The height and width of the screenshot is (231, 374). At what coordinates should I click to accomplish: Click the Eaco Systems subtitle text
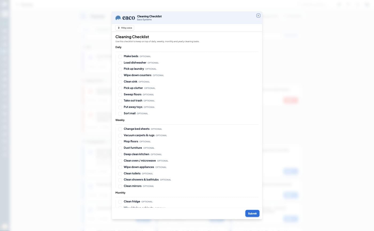point(144,19)
